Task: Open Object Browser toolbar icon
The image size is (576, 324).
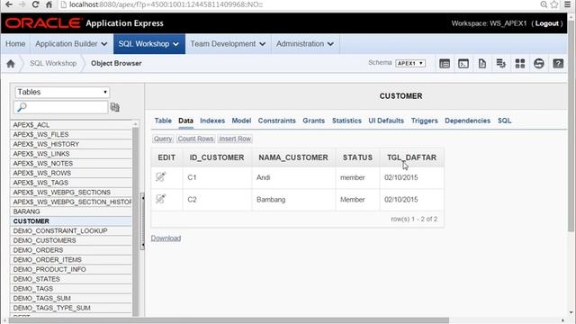Action: pyautogui.click(x=445, y=64)
